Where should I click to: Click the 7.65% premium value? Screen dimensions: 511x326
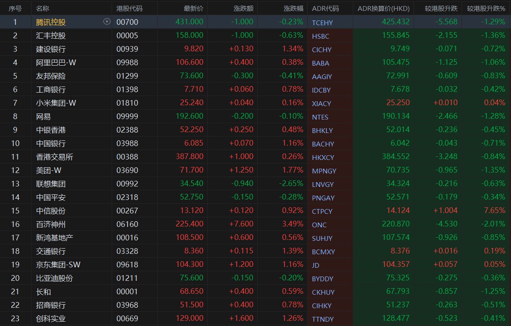coord(494,210)
